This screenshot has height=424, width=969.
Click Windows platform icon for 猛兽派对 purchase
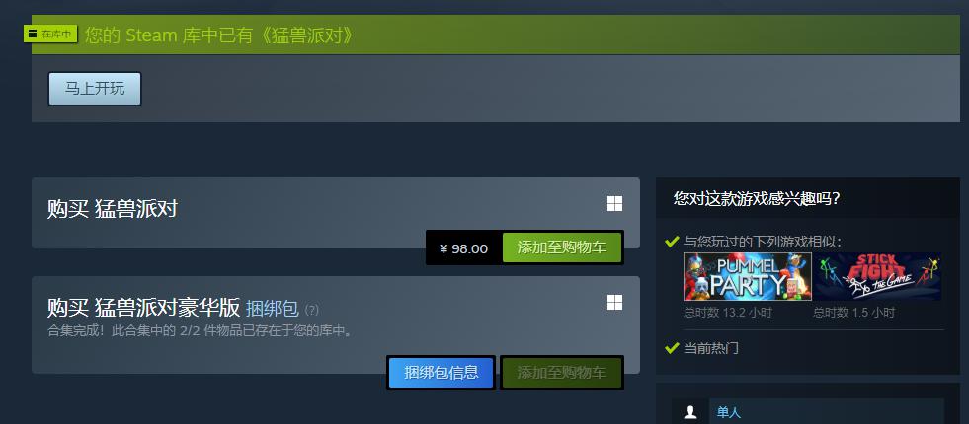[x=614, y=204]
